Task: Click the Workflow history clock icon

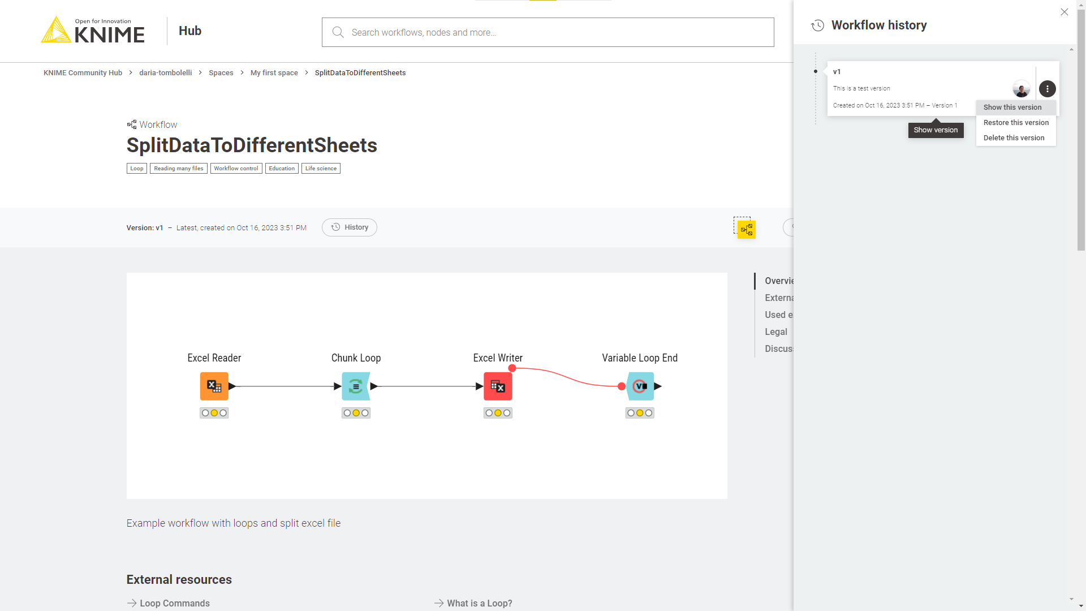Action: pos(817,25)
